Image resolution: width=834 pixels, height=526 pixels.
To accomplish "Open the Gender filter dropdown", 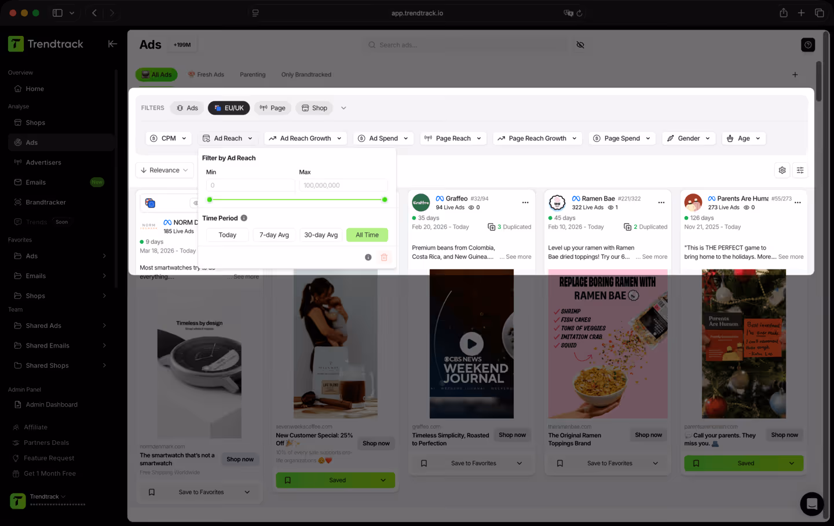I will (x=688, y=138).
